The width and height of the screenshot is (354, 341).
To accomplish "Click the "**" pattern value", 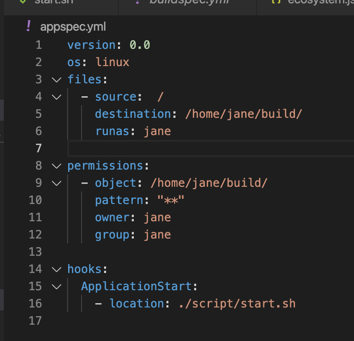I will click(171, 200).
